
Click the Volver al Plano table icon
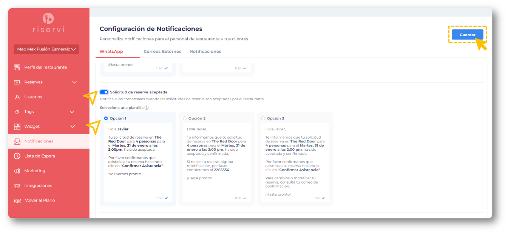click(x=17, y=200)
